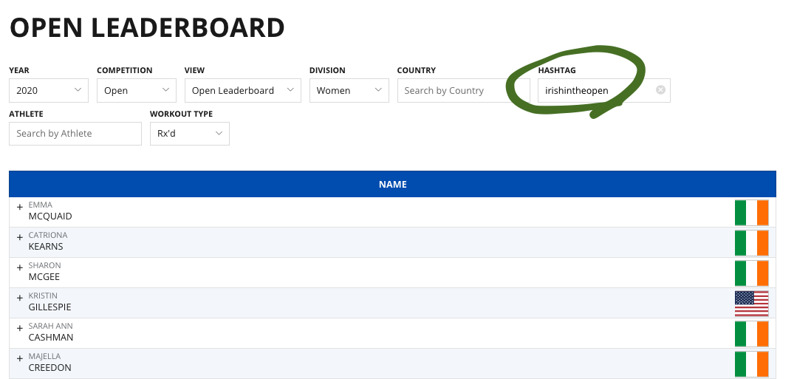This screenshot has height=379, width=797.
Task: Expand Majella Creedon's row with plus sign
Action: tap(20, 358)
